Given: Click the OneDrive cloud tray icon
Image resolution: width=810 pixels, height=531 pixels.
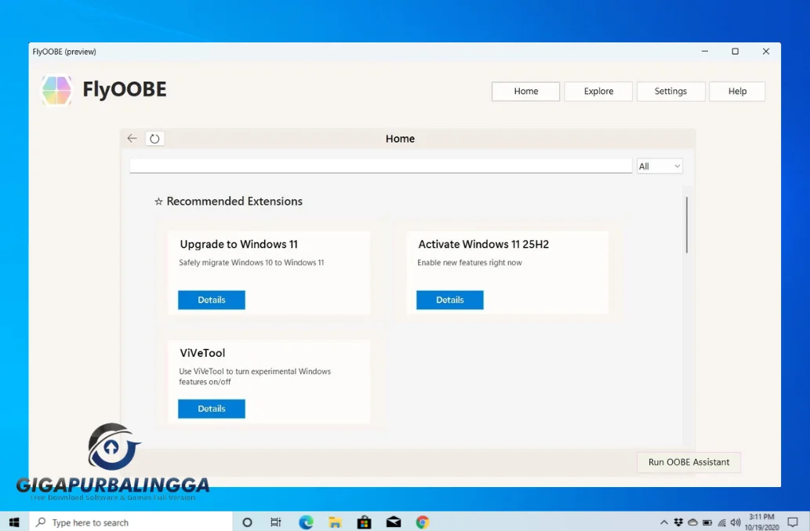Looking at the screenshot, I should (692, 522).
